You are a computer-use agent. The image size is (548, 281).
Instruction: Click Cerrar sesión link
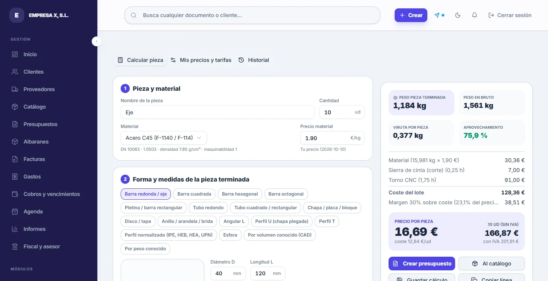pyautogui.click(x=510, y=15)
